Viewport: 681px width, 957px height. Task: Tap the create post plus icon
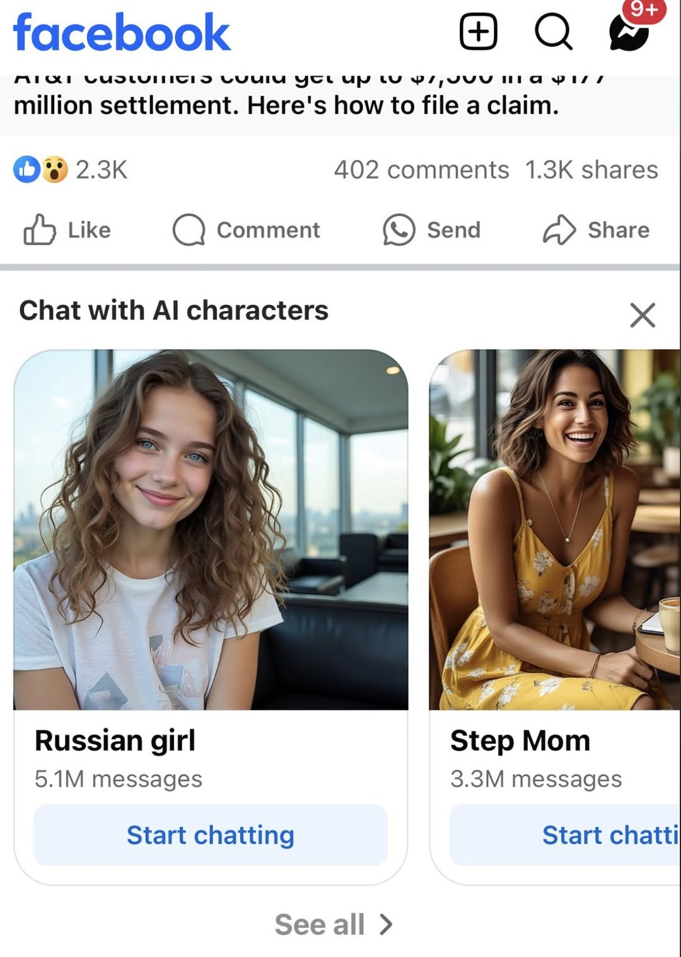[x=478, y=32]
